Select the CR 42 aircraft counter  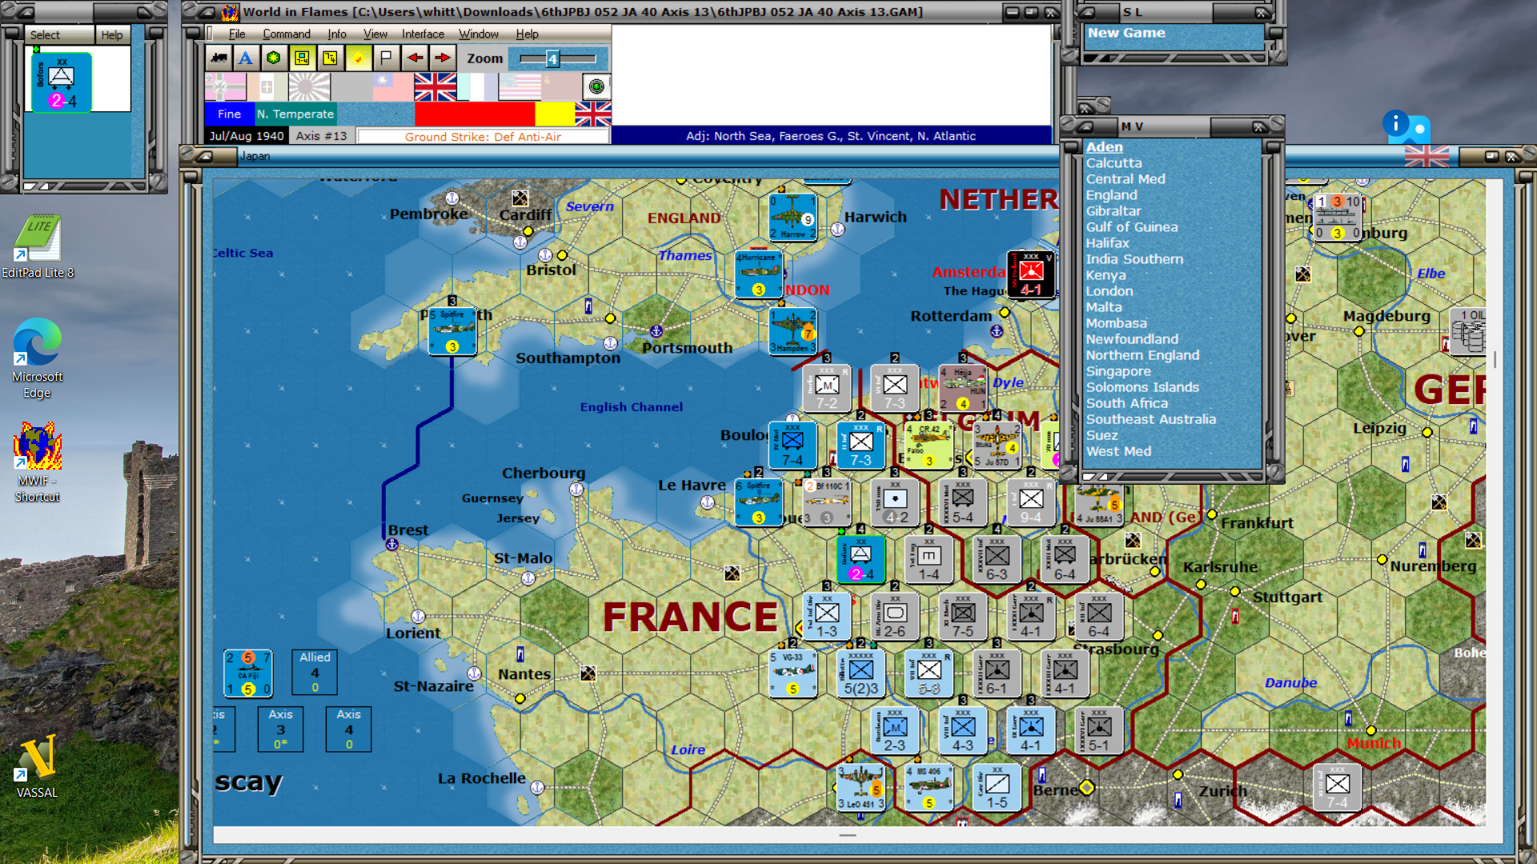coord(929,446)
